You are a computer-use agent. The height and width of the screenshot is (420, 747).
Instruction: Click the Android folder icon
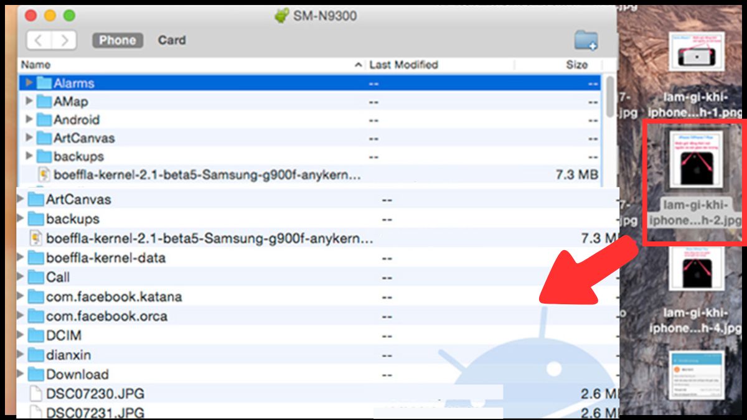(44, 119)
